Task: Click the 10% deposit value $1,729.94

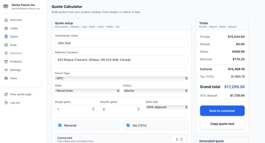Action: coord(237,96)
